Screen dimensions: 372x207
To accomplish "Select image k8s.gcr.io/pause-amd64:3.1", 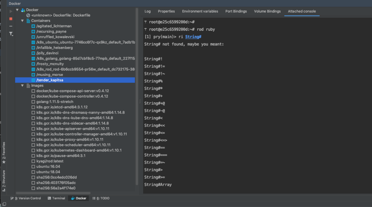I will pyautogui.click(x=61, y=156).
